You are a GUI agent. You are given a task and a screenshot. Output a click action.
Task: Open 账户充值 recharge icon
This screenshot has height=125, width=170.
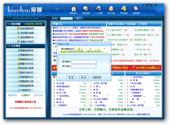tap(111, 10)
